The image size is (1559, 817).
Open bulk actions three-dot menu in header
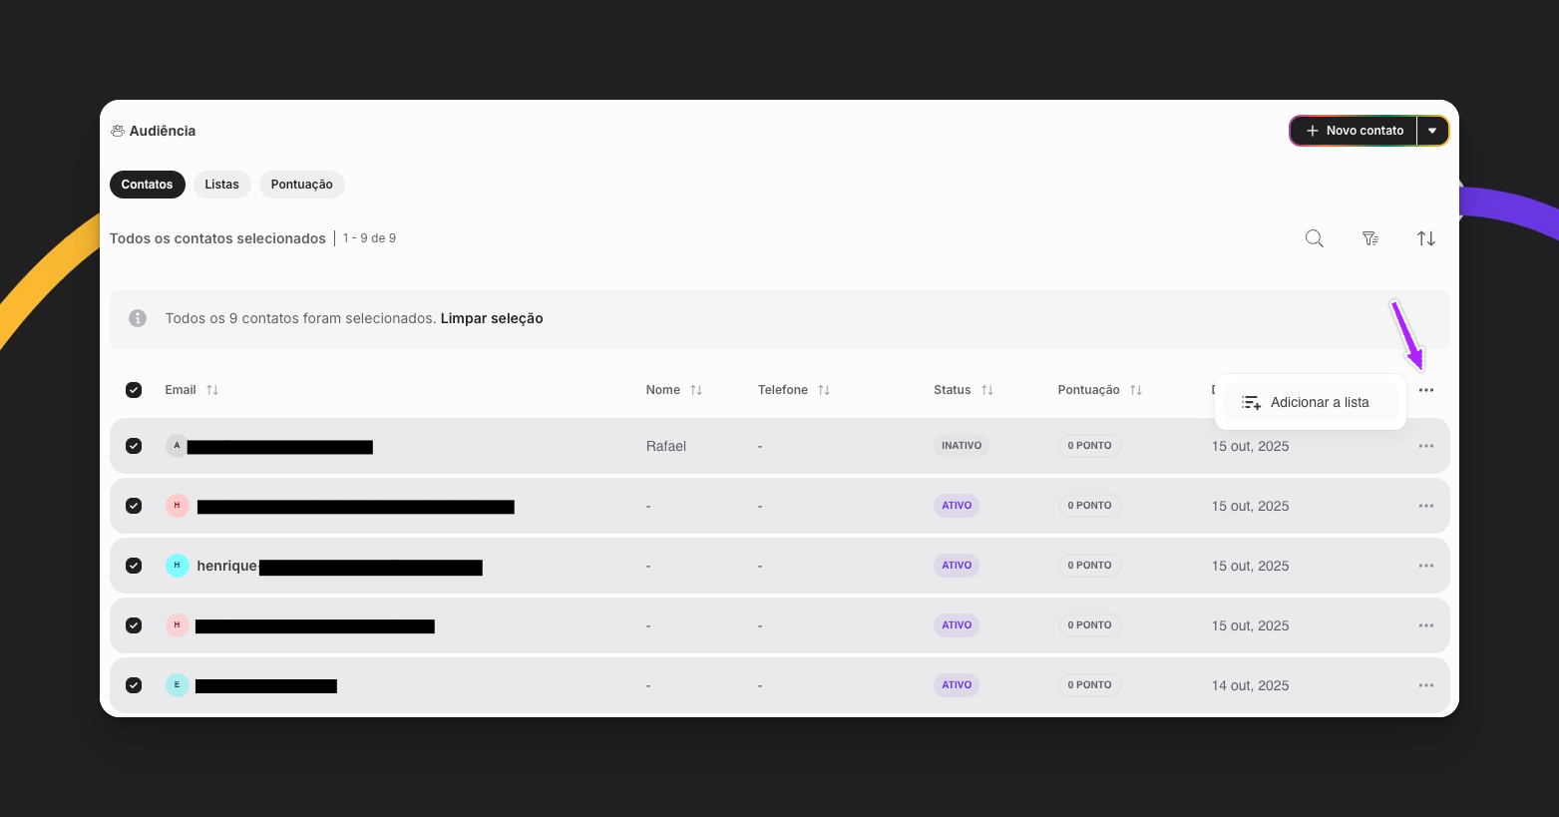pyautogui.click(x=1425, y=390)
